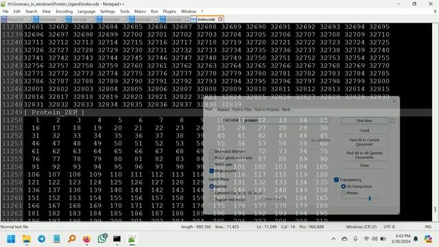Click the Notepad++ title bar icon
The image size is (439, 247).
point(3,4)
